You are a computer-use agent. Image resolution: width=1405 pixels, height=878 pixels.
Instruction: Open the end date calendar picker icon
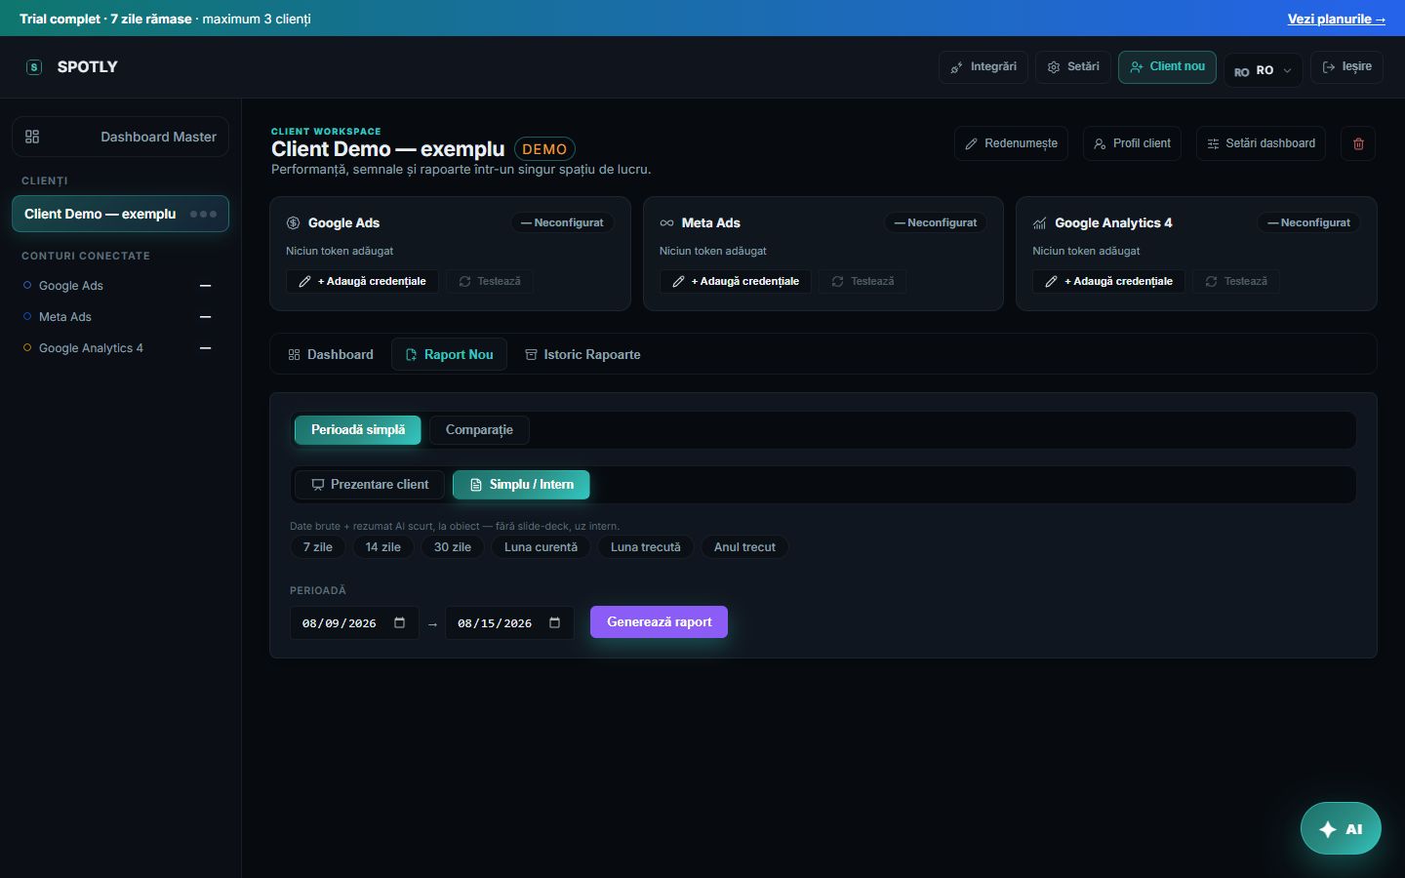(554, 622)
